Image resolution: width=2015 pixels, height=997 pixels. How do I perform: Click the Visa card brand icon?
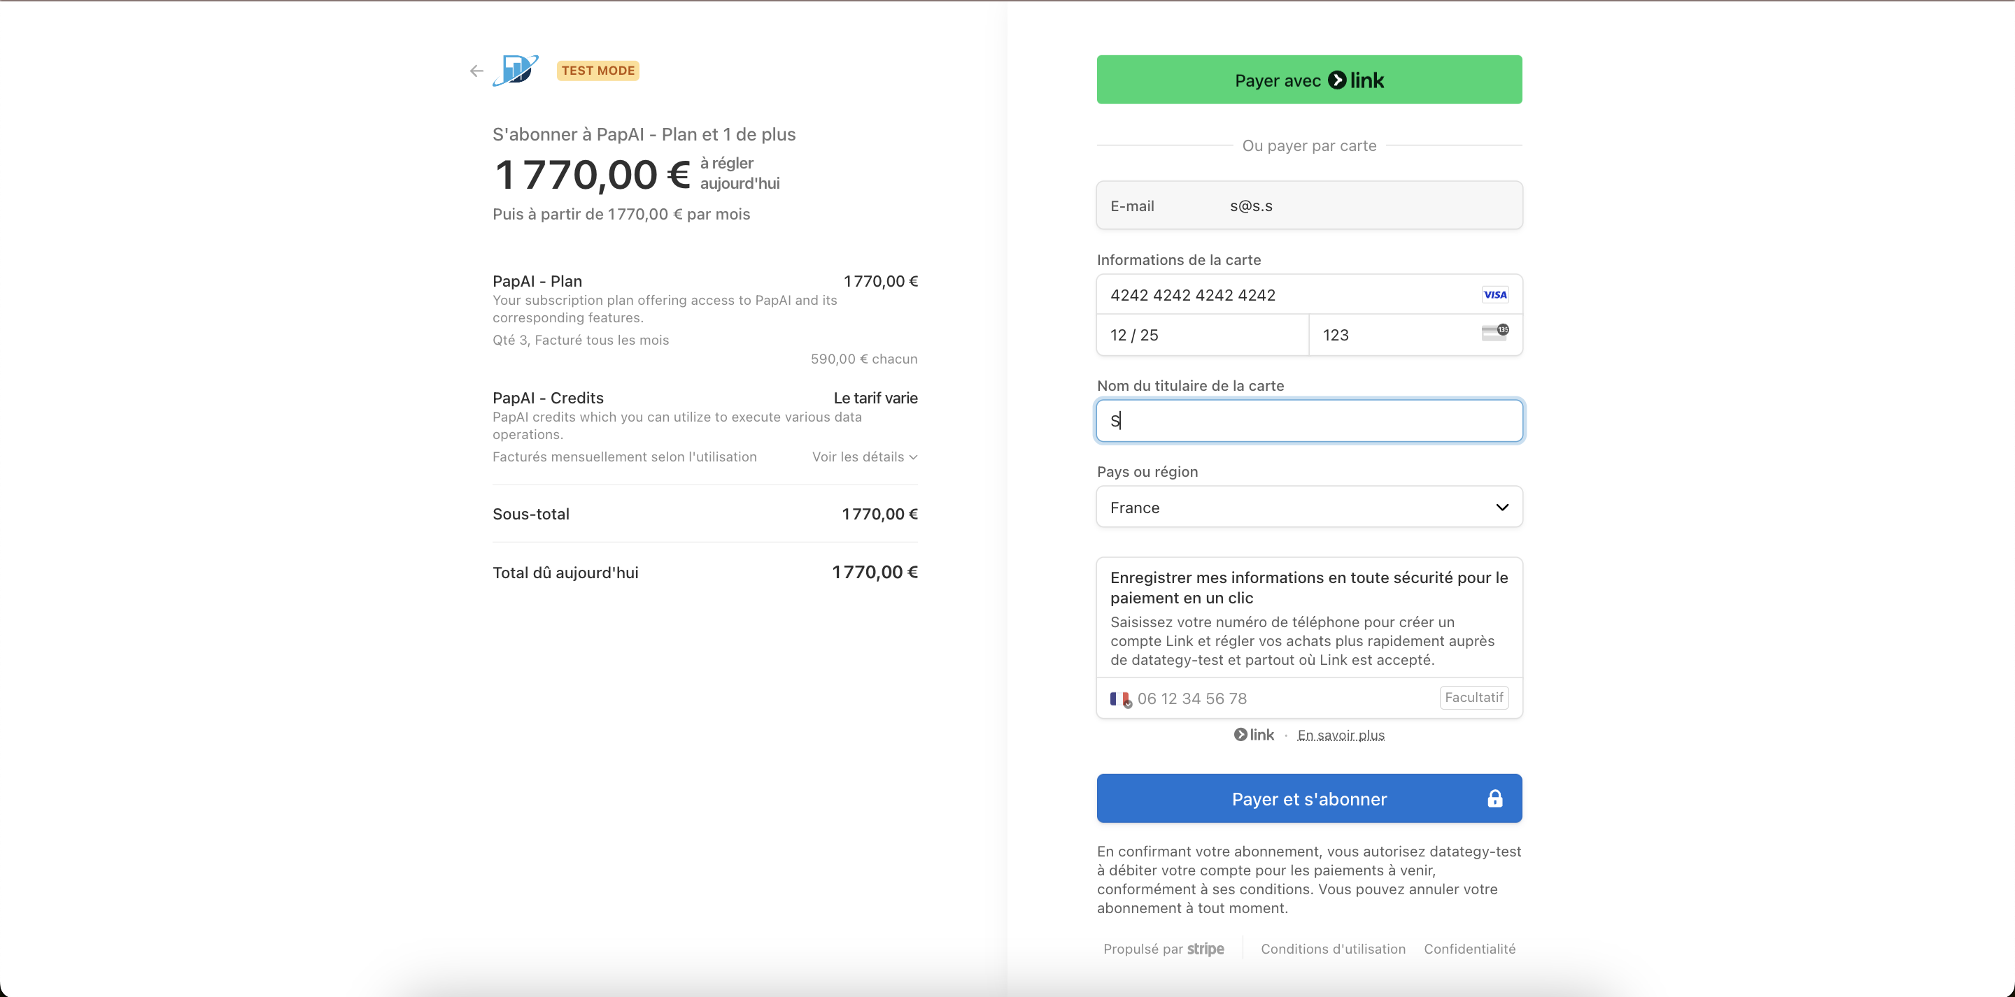tap(1494, 295)
